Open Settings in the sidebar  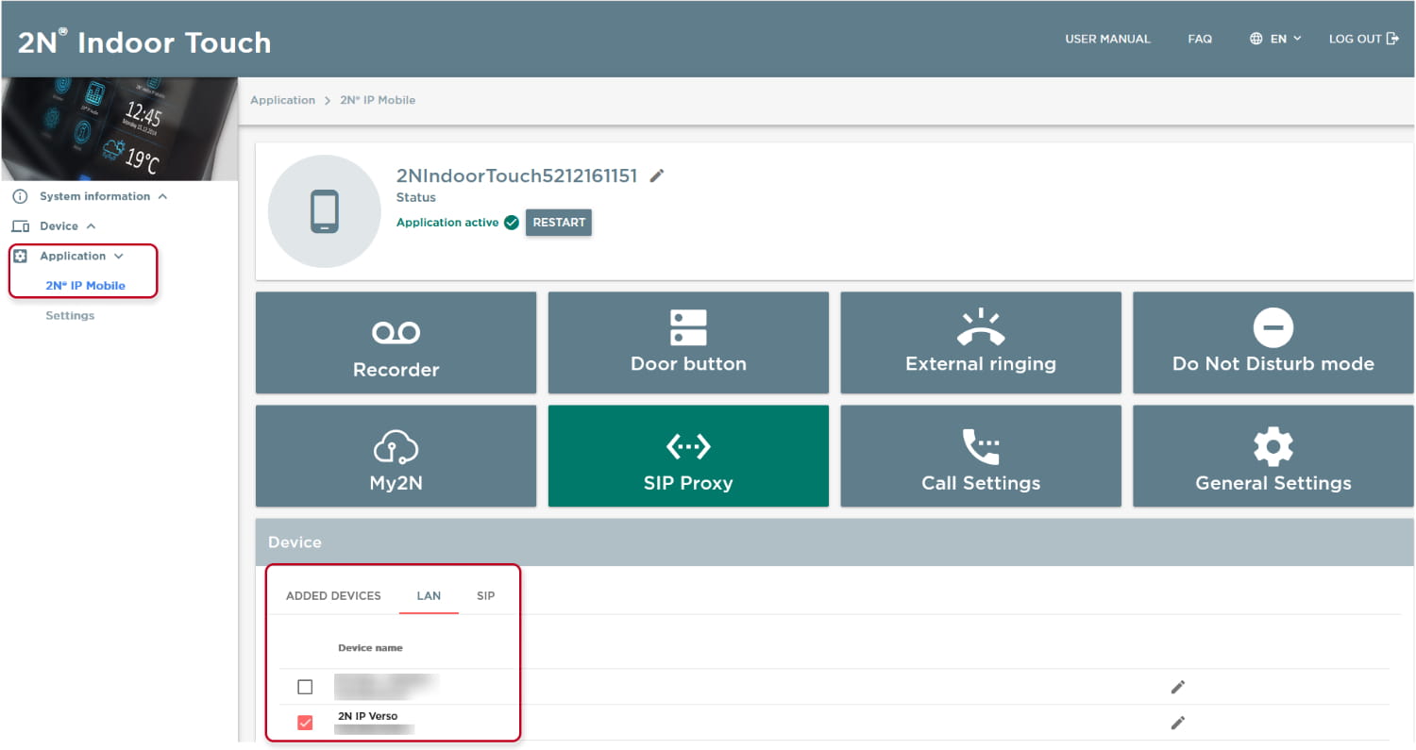(x=70, y=316)
